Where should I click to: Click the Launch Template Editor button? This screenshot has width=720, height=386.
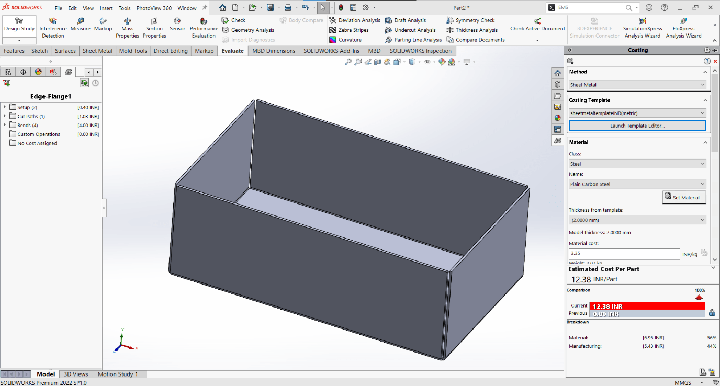[x=637, y=125]
